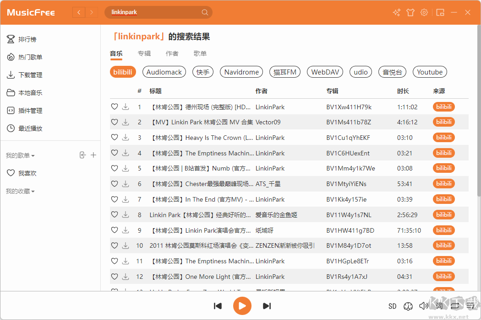The height and width of the screenshot is (320, 481).
Task: Switch to the 专辑 tab
Action: [x=144, y=53]
